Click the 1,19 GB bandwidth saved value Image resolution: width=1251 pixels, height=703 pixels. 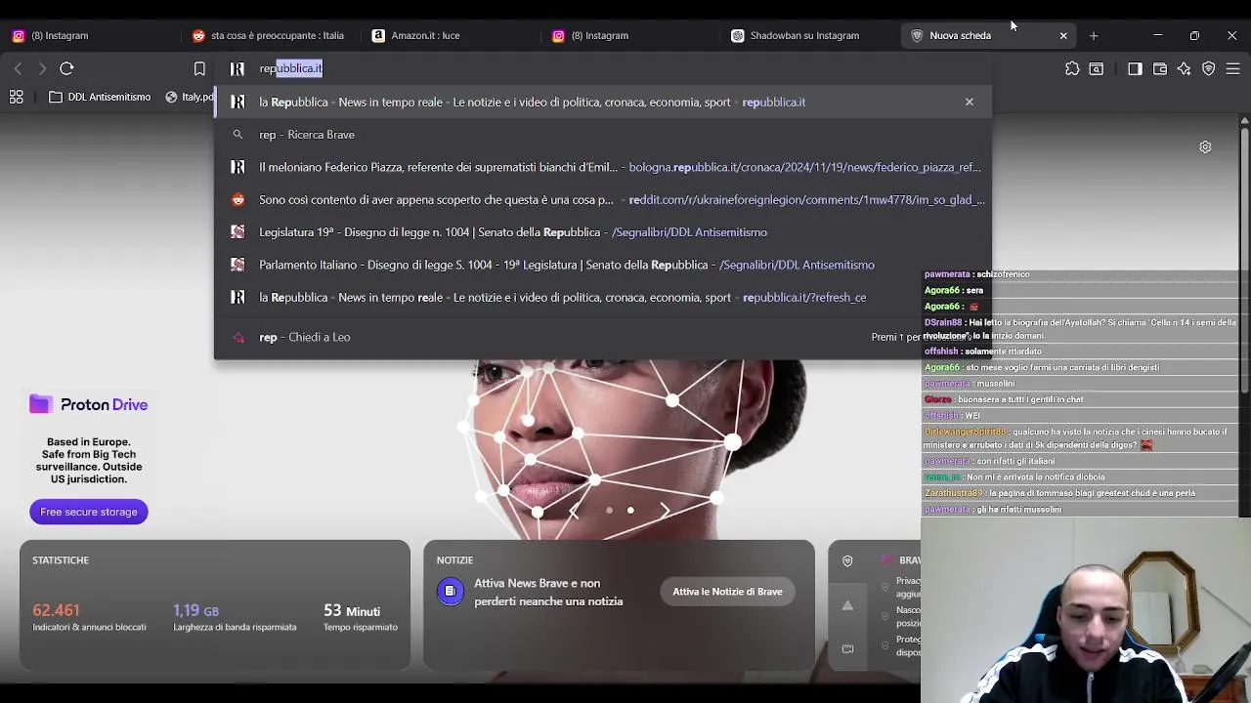point(195,610)
